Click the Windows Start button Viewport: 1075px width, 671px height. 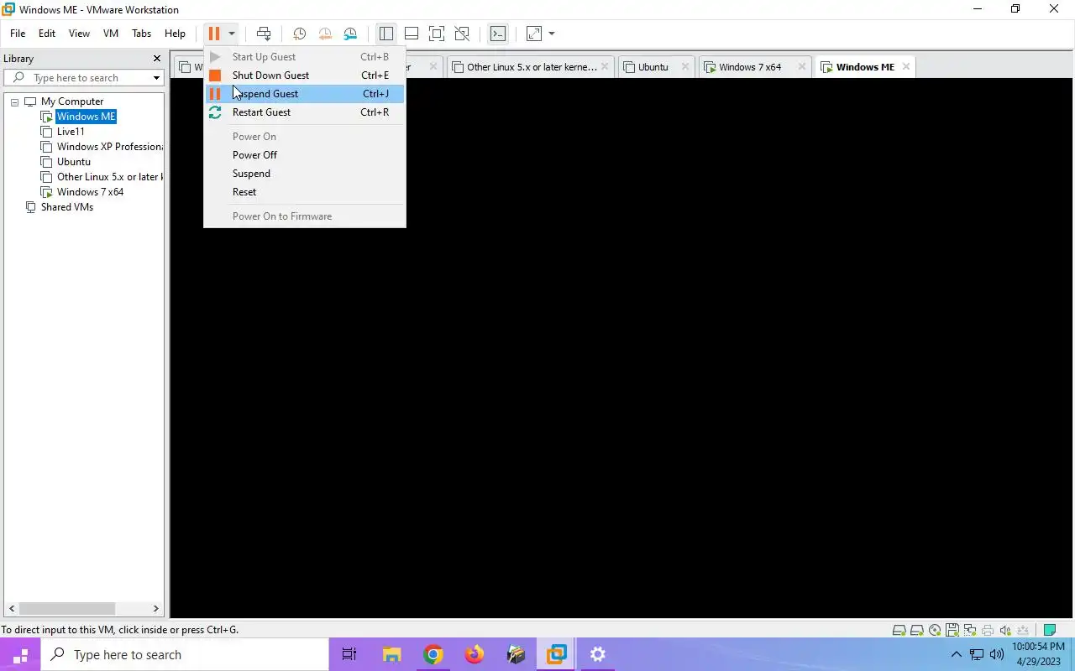pyautogui.click(x=20, y=654)
